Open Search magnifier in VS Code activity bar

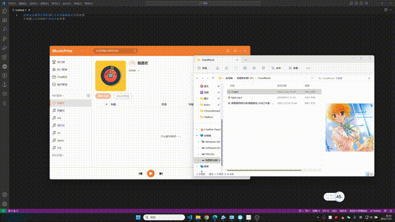tap(4, 30)
